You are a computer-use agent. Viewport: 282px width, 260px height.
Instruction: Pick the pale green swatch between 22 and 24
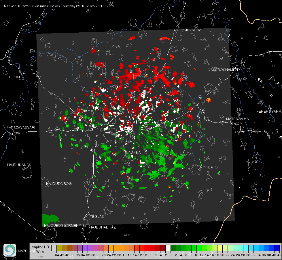pos(230,248)
